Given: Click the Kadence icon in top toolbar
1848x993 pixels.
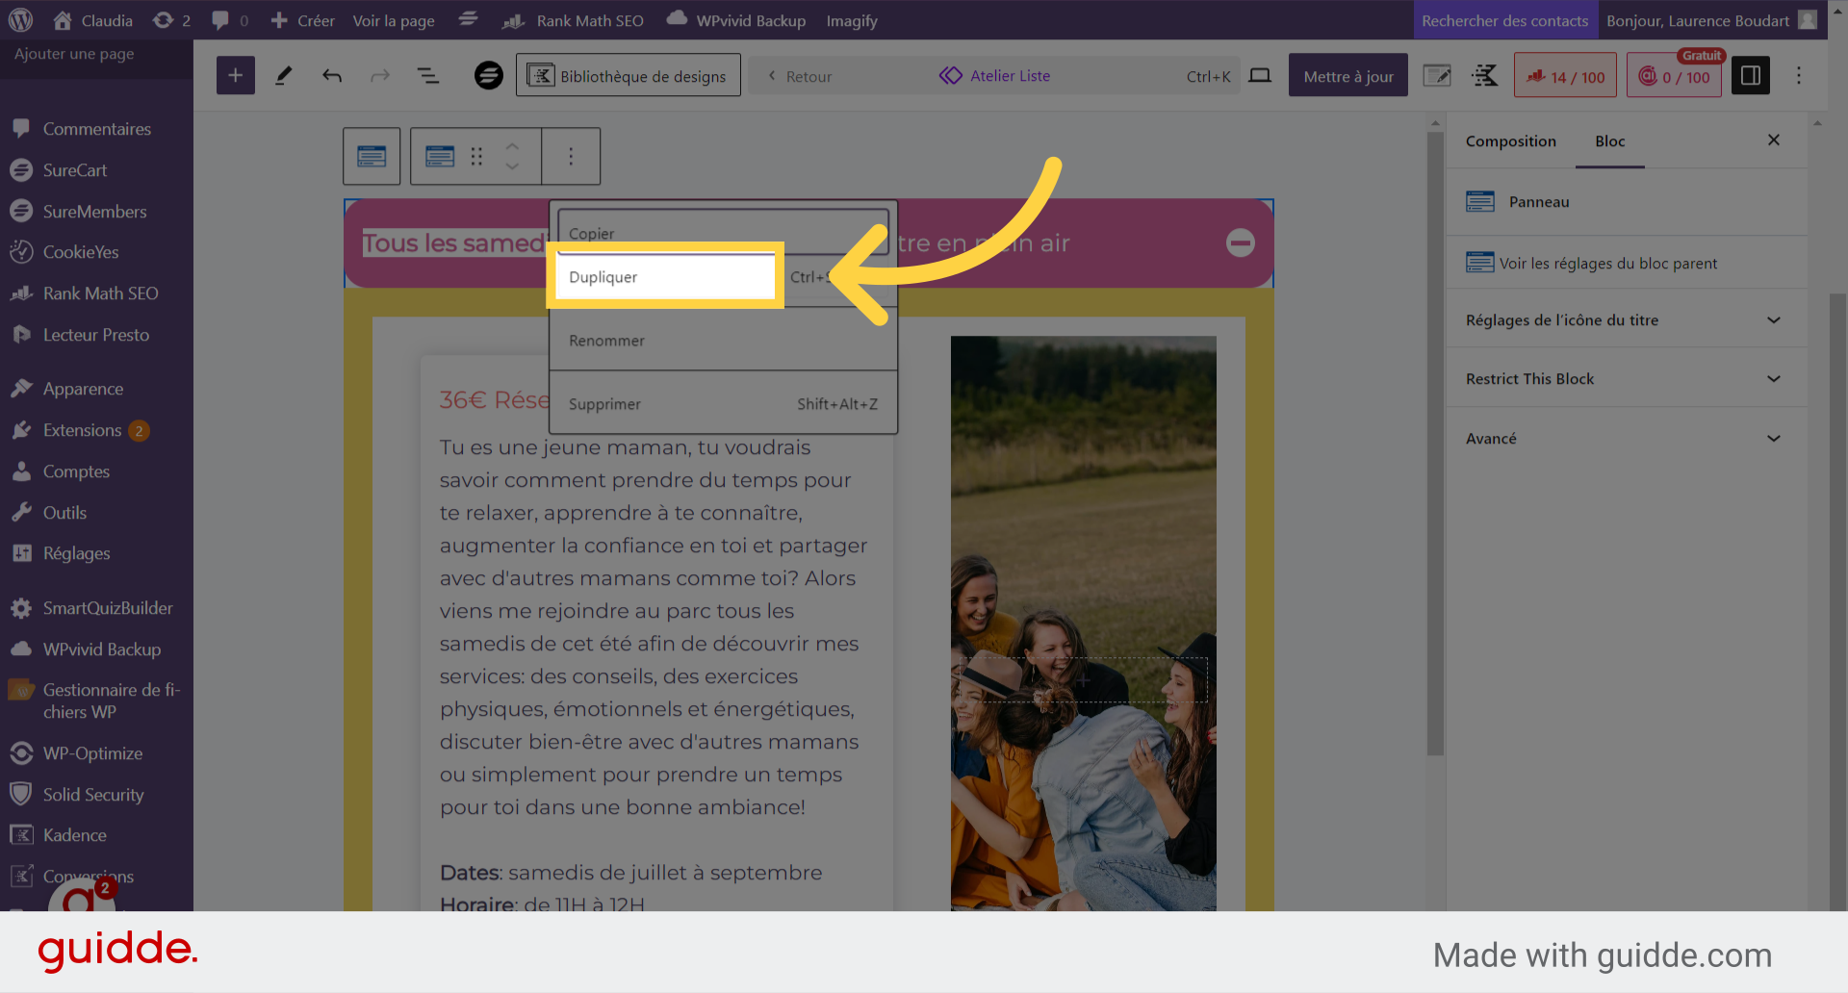Looking at the screenshot, I should tap(1485, 75).
